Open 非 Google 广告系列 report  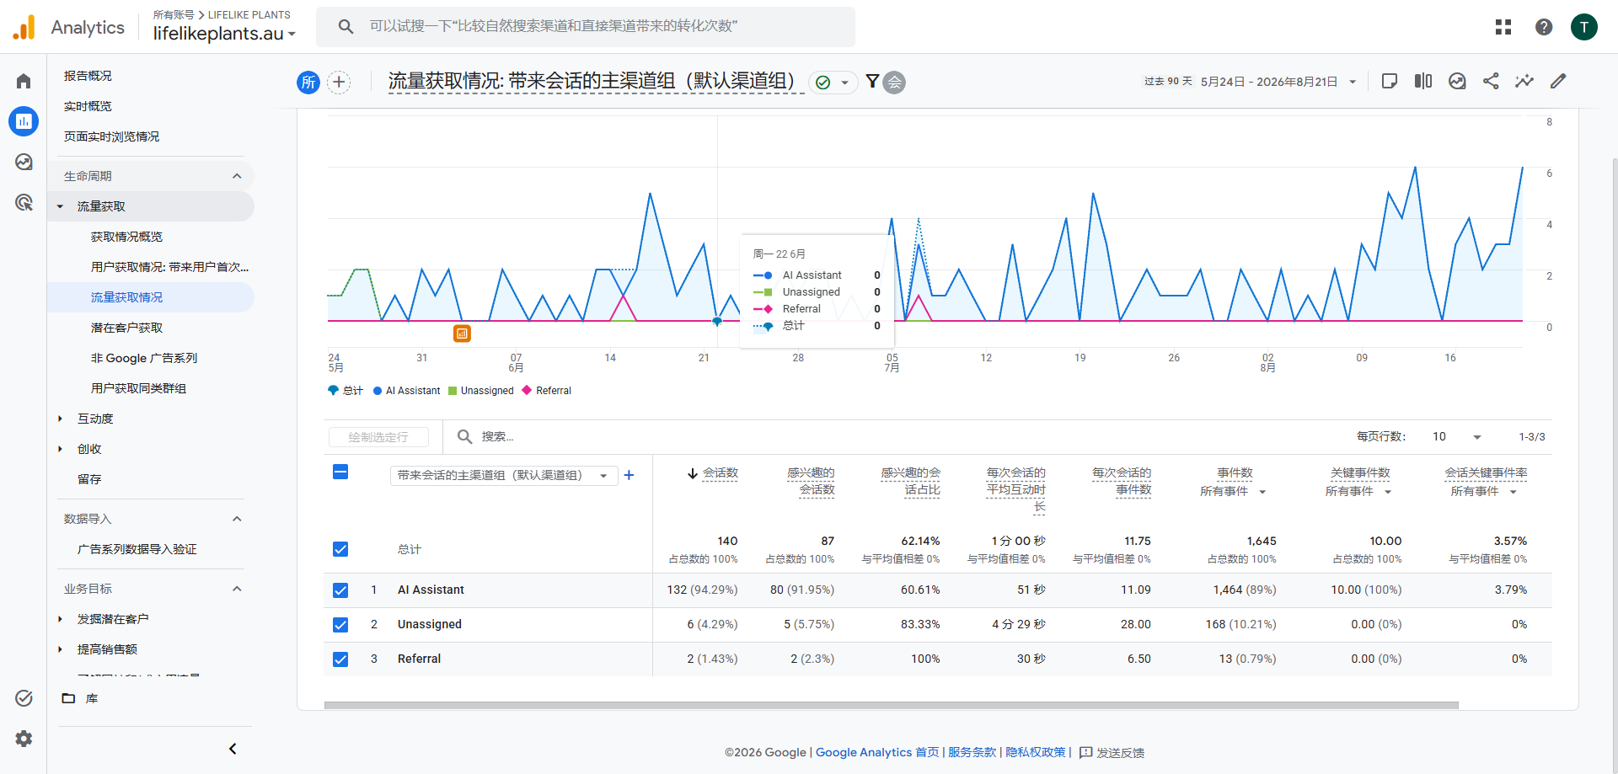(144, 358)
